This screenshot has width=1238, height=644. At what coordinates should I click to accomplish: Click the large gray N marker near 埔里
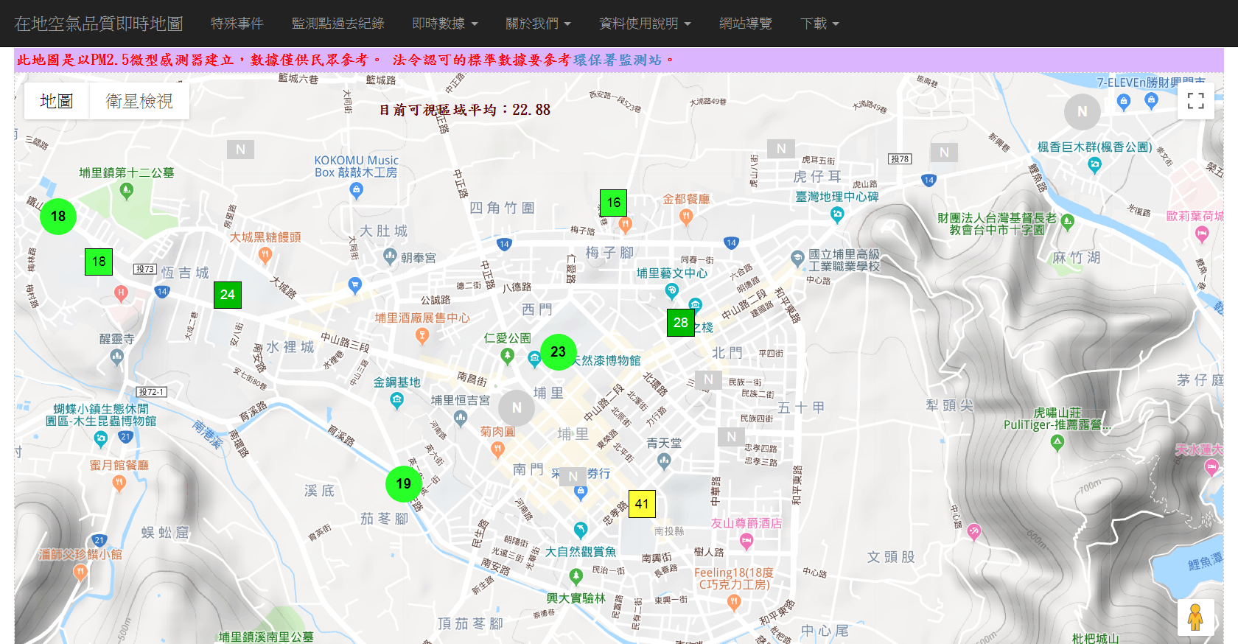pyautogui.click(x=517, y=407)
